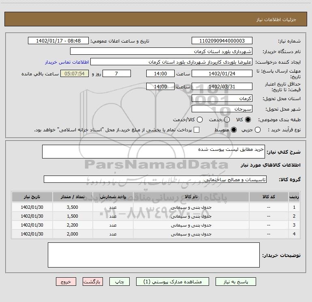Click the شرح کلی نیاز text area
Image resolution: width=312 pixels, height=302 pixels.
pos(154,152)
